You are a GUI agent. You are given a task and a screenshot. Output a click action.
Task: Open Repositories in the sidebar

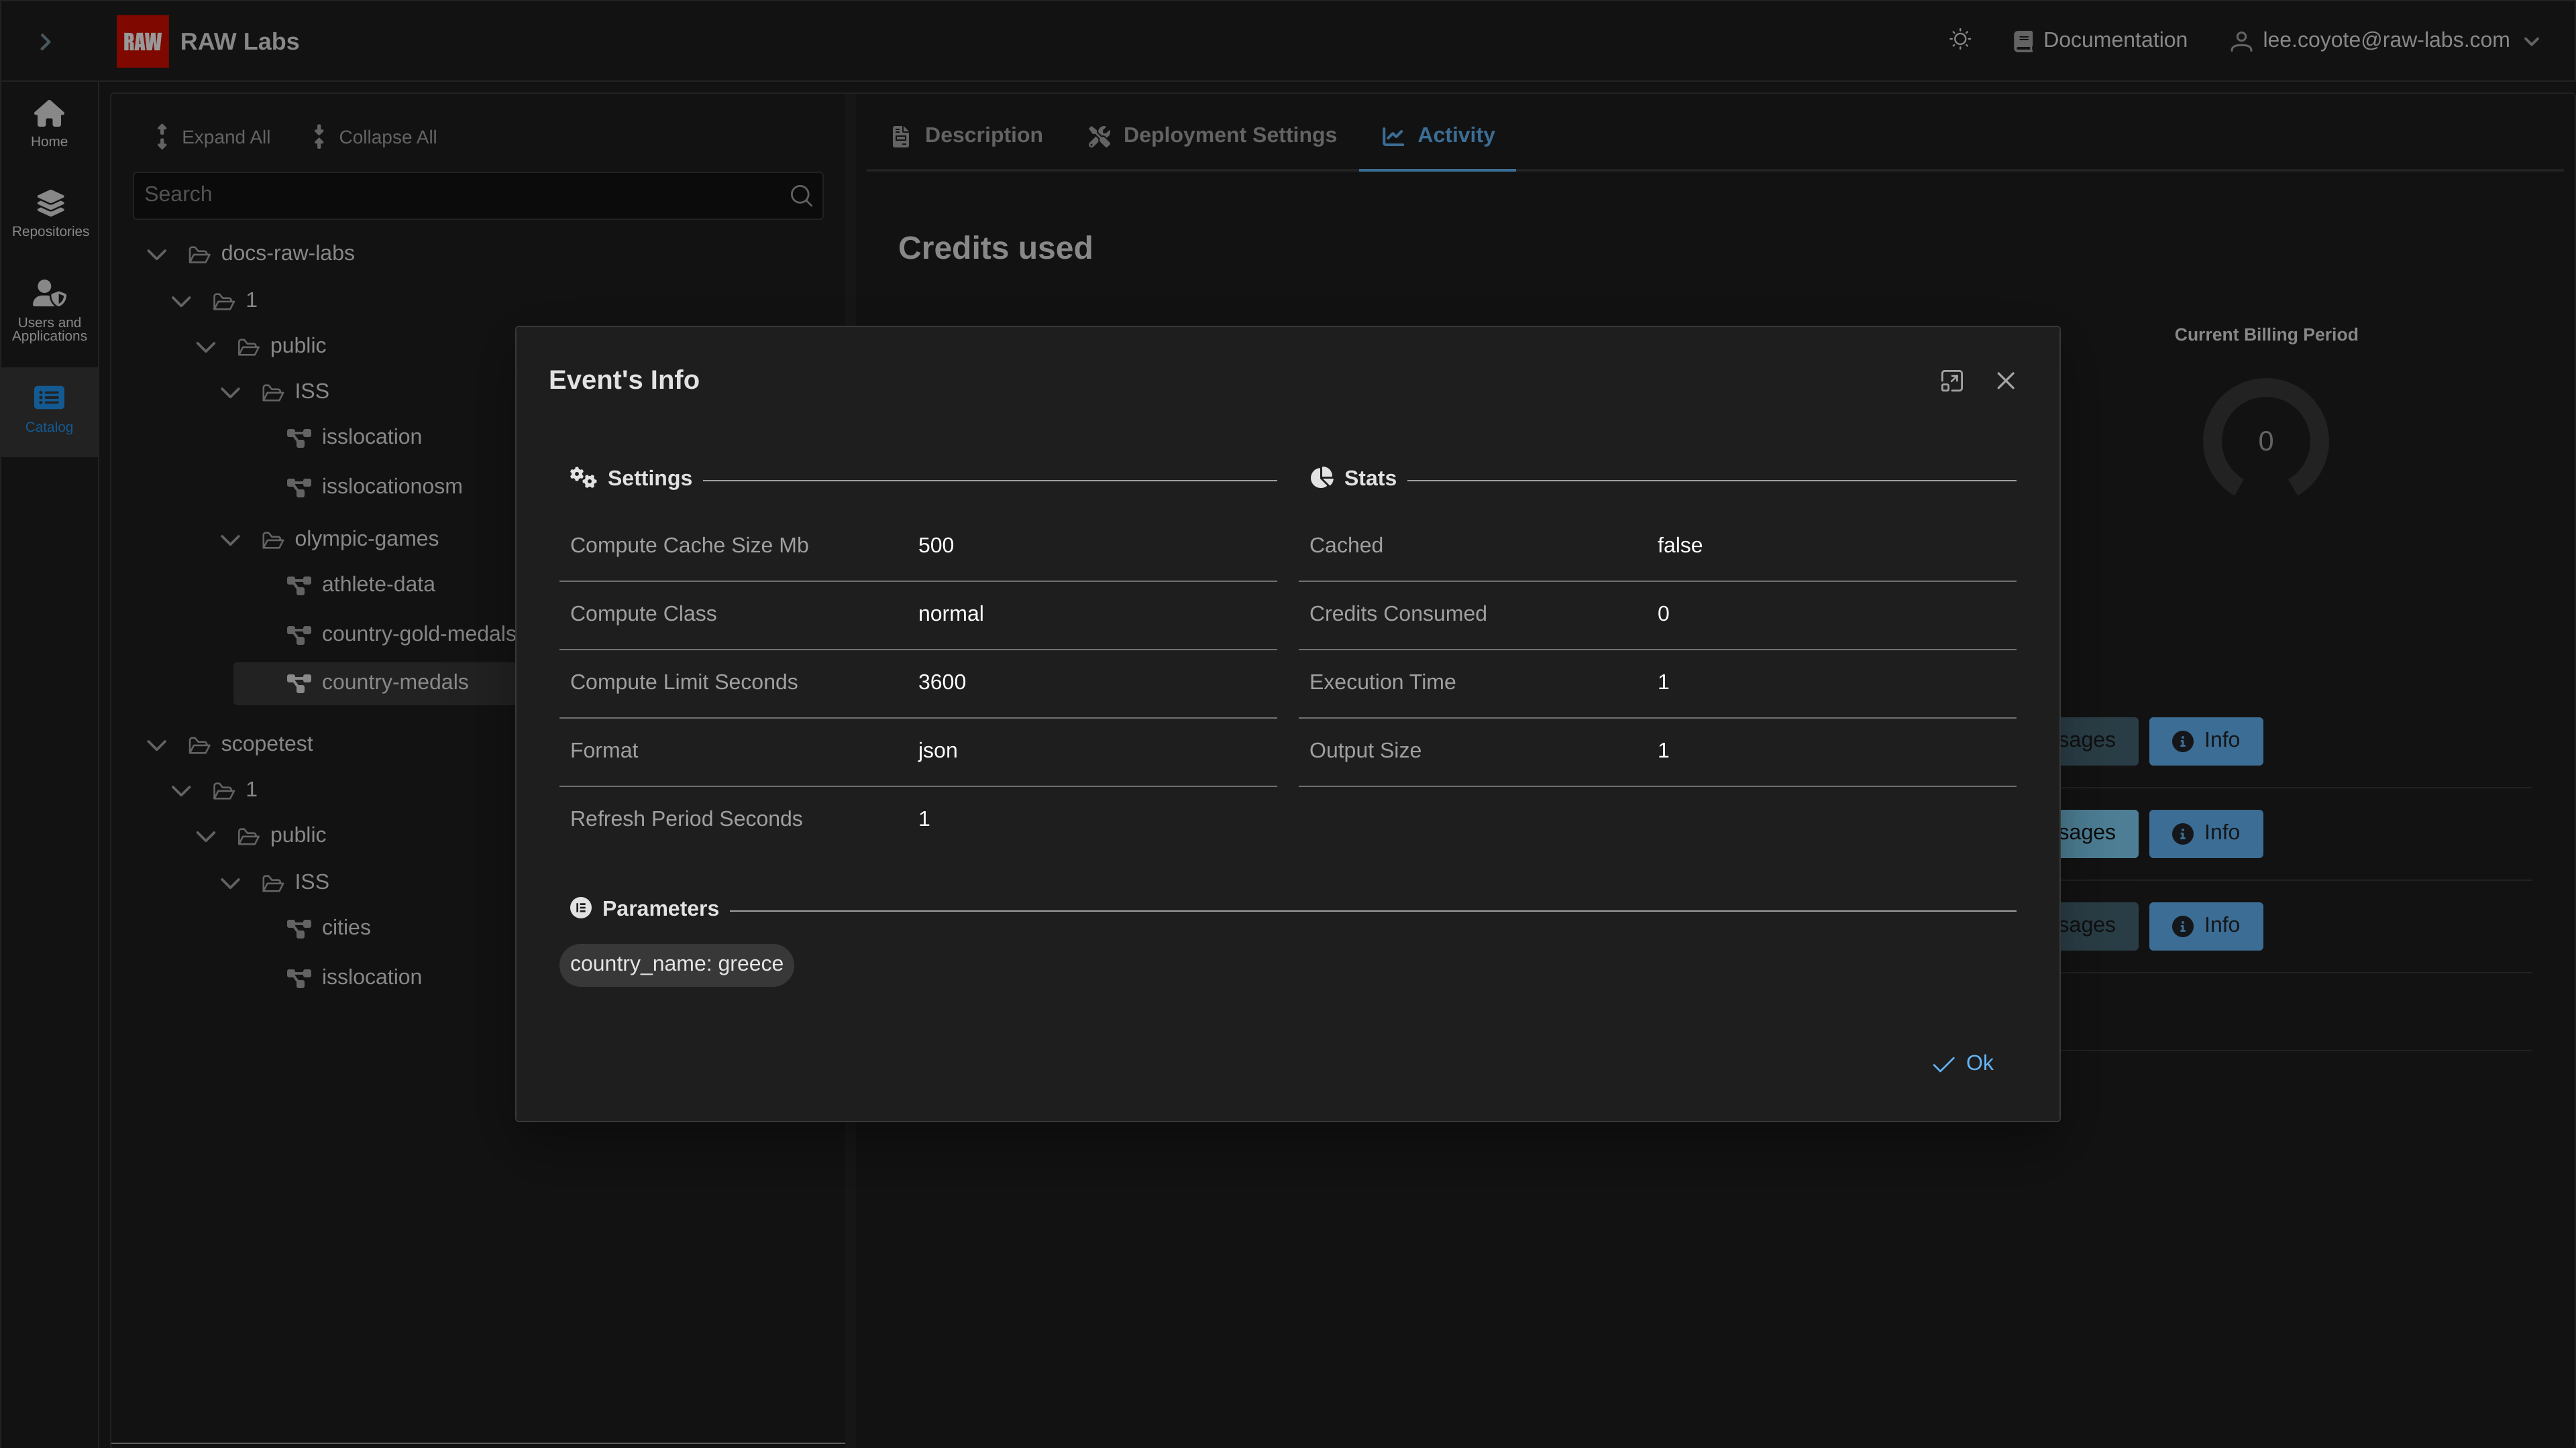coord(50,214)
